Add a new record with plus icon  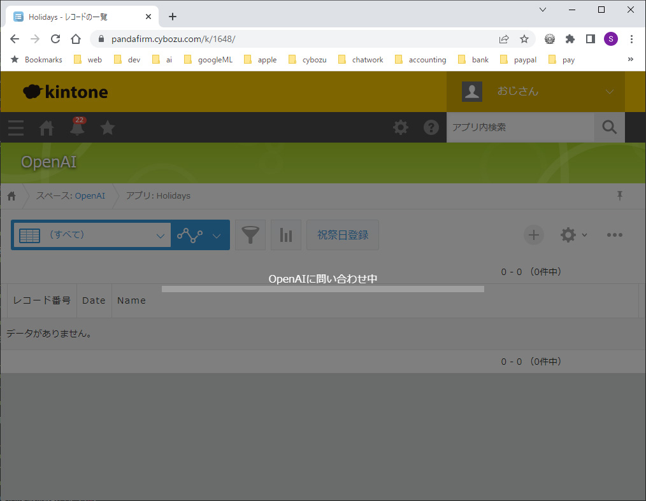(x=533, y=235)
